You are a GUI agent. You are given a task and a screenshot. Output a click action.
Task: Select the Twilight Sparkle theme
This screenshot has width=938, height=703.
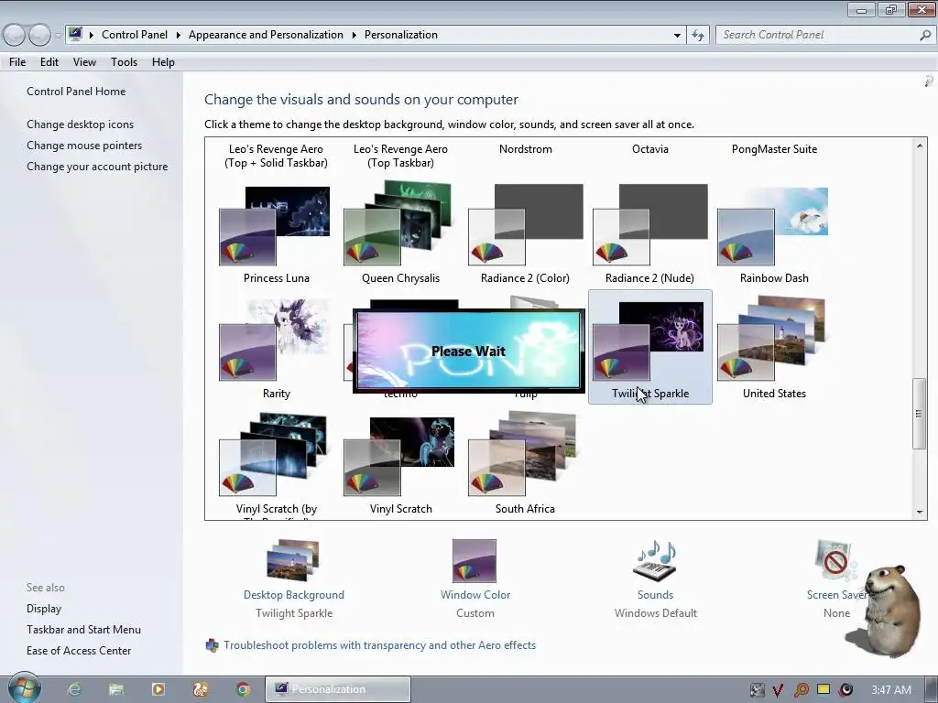click(649, 347)
